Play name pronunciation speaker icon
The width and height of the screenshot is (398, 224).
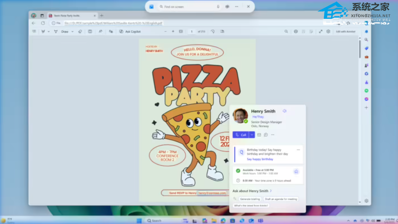[284, 111]
